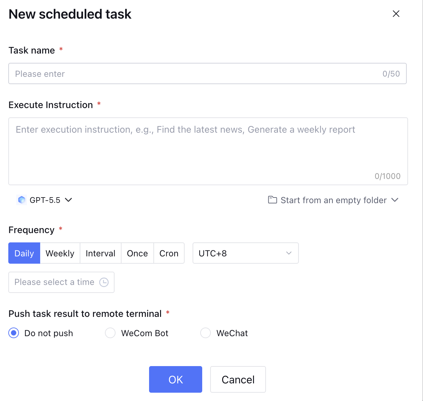This screenshot has height=401, width=423.
Task: Select the Do not push radio option
Action: (14, 333)
